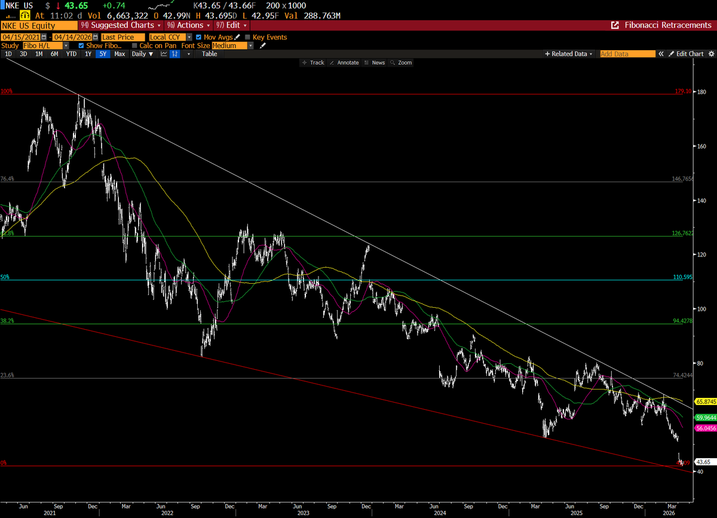The image size is (717, 518).
Task: Switch to line chart type icon
Action: [164, 54]
